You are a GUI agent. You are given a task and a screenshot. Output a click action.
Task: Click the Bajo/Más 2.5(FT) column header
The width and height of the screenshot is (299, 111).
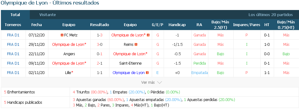[220, 25]
